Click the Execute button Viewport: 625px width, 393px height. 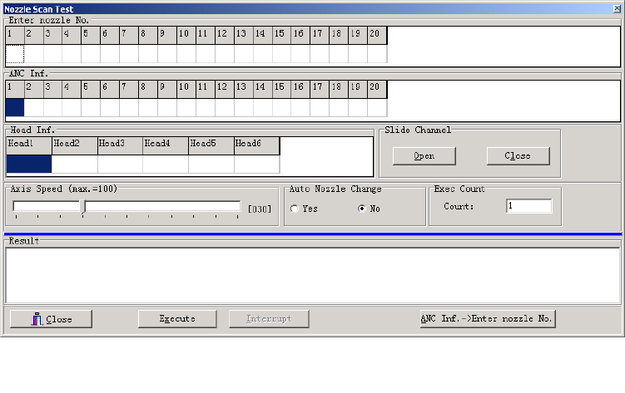(177, 318)
